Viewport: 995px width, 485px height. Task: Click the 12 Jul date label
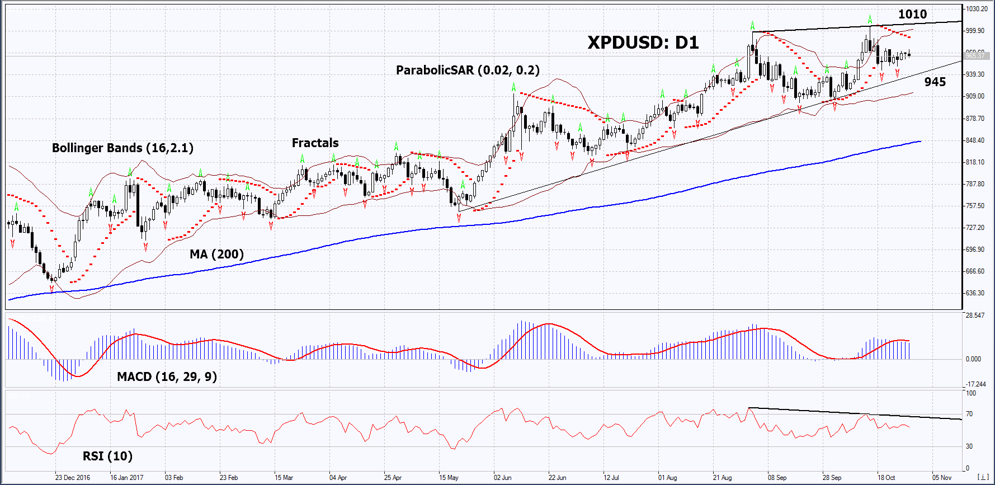611,478
